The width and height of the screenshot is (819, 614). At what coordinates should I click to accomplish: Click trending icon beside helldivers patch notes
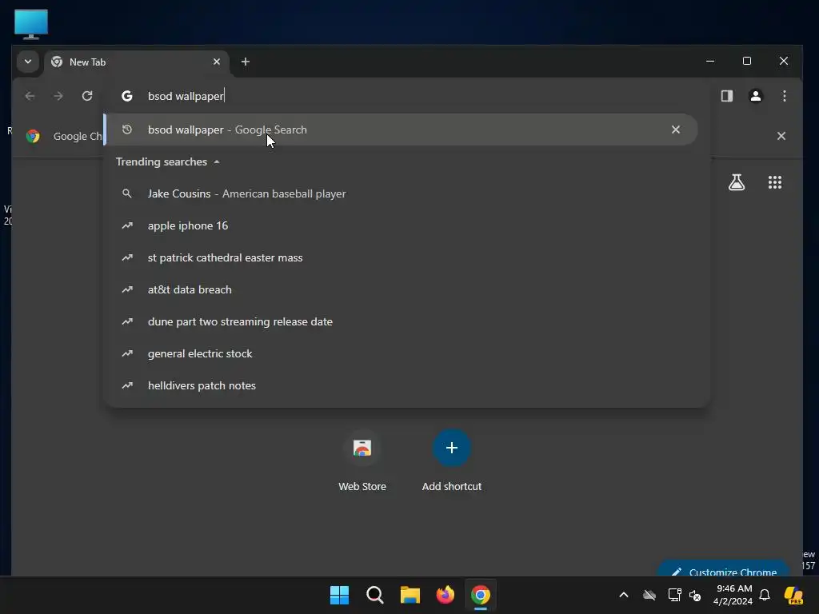click(127, 385)
